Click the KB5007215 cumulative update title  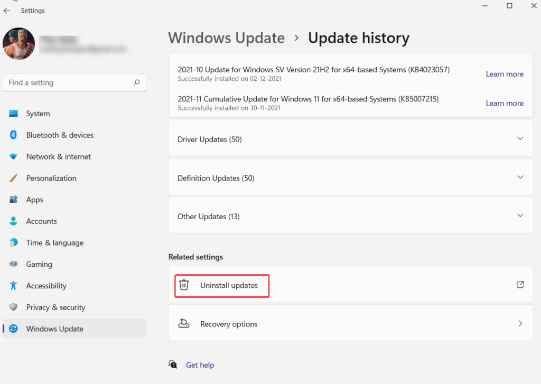308,99
